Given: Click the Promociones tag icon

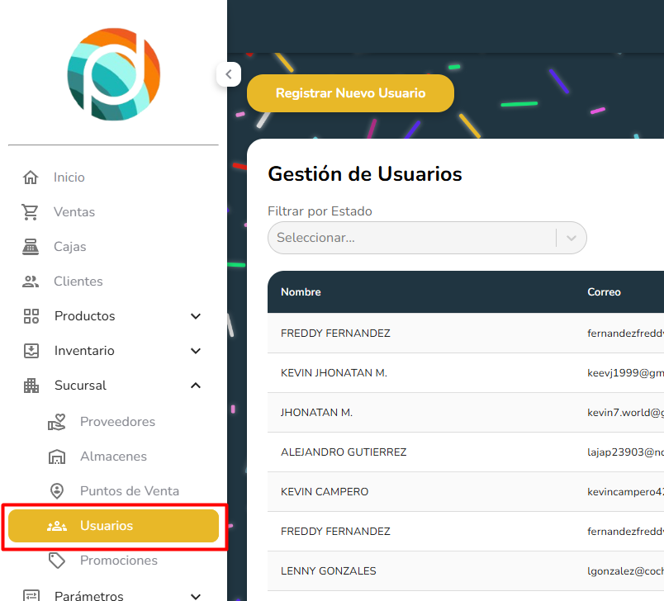Looking at the screenshot, I should tap(57, 561).
